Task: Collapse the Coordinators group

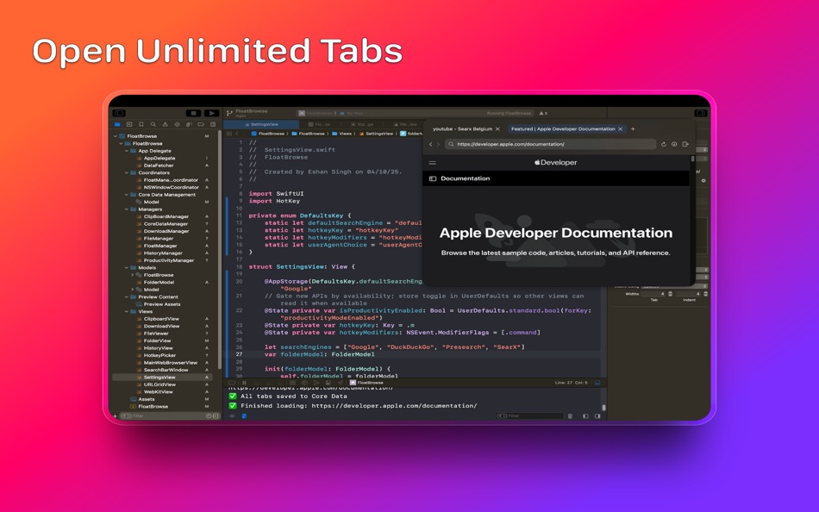Action: coord(127,172)
